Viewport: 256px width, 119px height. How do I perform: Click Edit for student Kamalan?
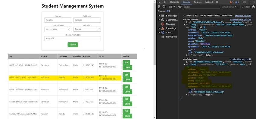pyautogui.click(x=126, y=99)
